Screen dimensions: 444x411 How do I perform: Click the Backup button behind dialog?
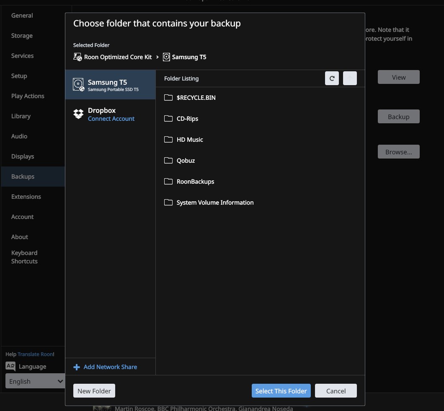pos(398,117)
